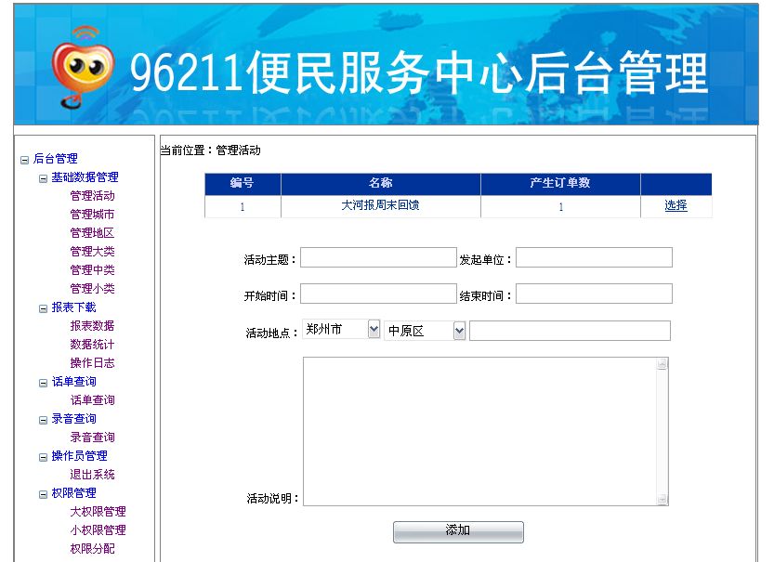Click the 基础数据管理 group label
Viewport: 774px width, 562px height.
tap(85, 177)
